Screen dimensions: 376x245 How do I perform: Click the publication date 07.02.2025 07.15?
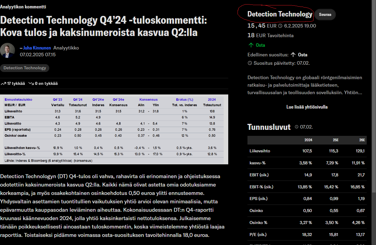coord(38,55)
